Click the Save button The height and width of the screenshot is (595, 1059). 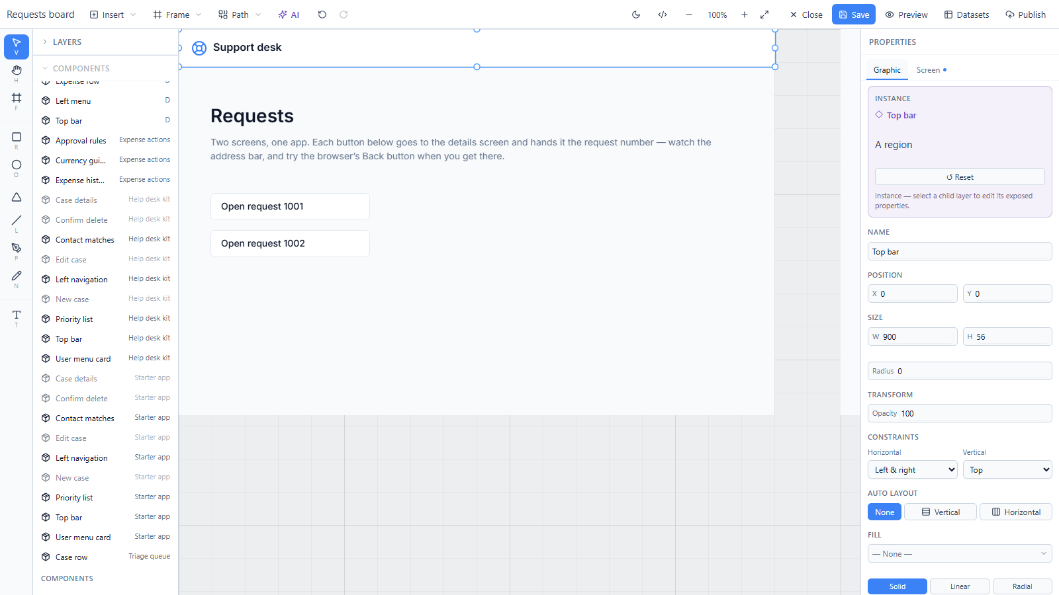point(854,15)
